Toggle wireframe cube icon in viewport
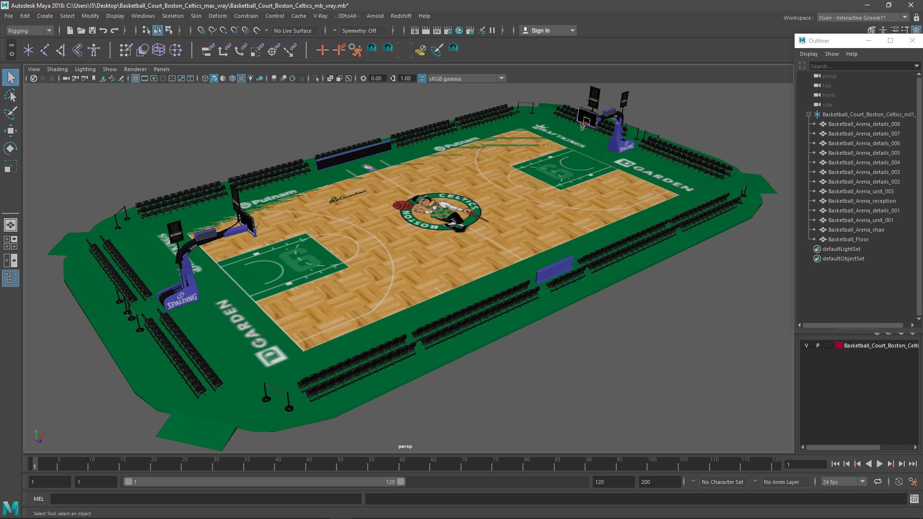The image size is (923, 519). tap(205, 78)
